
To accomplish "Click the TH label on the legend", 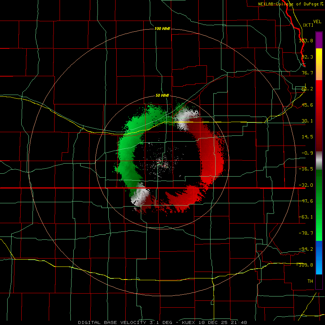I will [x=310, y=281].
